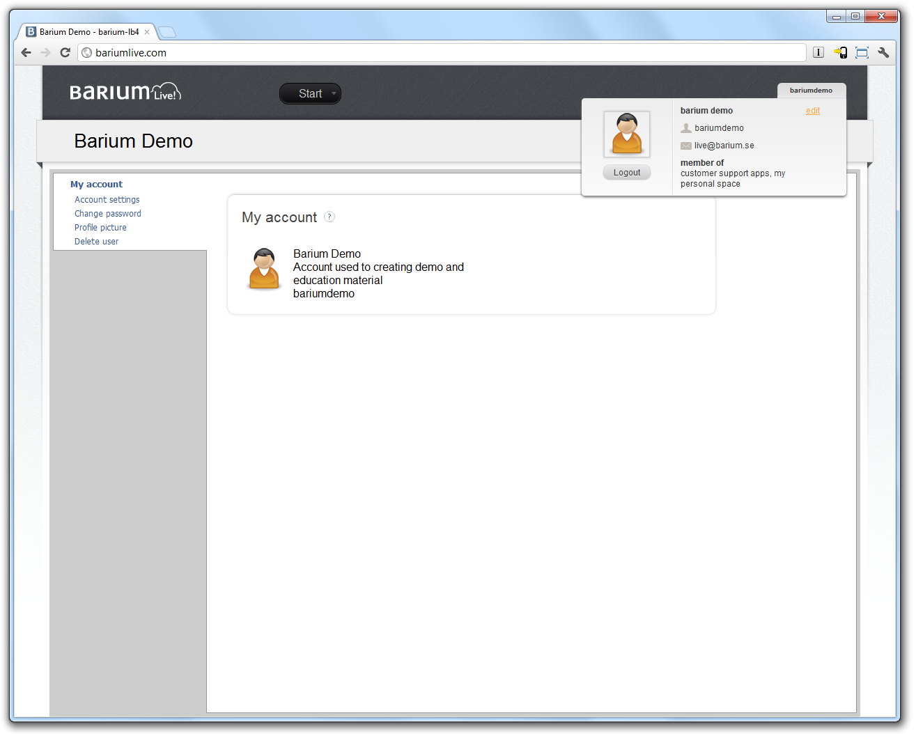Go to Profile picture settings
This screenshot has width=916, height=734.
[x=100, y=228]
